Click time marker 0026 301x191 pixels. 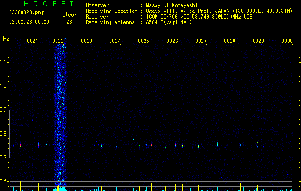[x=172, y=41]
